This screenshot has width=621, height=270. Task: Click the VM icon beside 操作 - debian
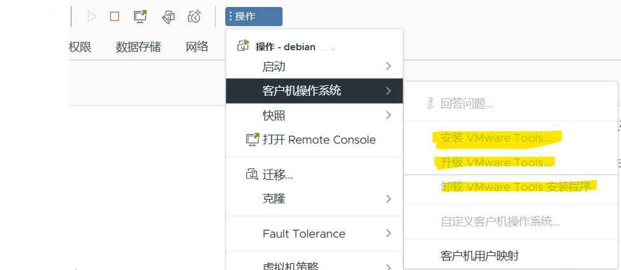tap(243, 46)
